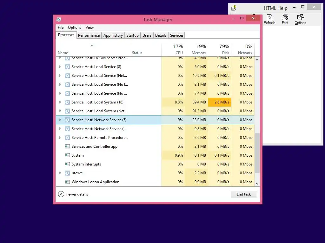The width and height of the screenshot is (325, 243).
Task: Click the System interrupts process icon
Action: (x=67, y=164)
